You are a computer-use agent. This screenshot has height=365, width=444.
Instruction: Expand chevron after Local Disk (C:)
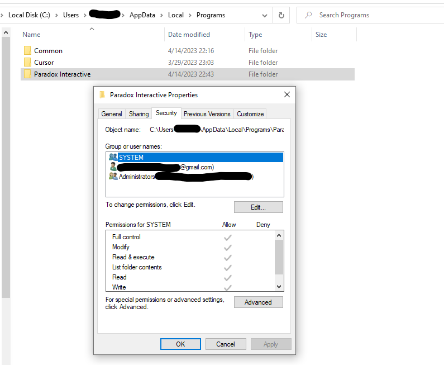pyautogui.click(x=56, y=15)
